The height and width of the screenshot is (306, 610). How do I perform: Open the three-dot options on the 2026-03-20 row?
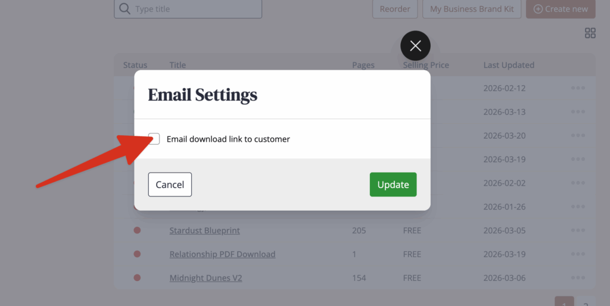[x=577, y=136]
